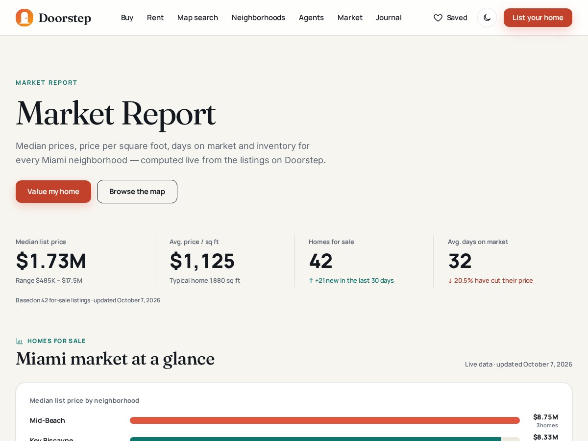The image size is (588, 441).
Task: Click the small green MARKET REPORT eyebrow label
Action: click(x=47, y=83)
